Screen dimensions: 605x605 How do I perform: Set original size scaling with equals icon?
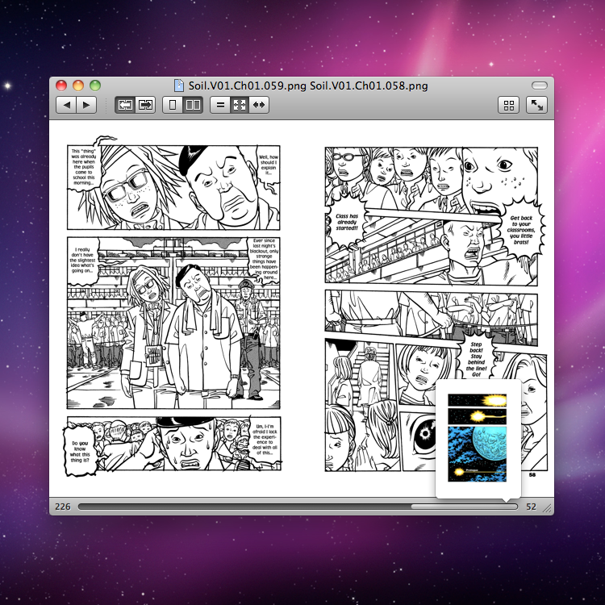pos(220,105)
